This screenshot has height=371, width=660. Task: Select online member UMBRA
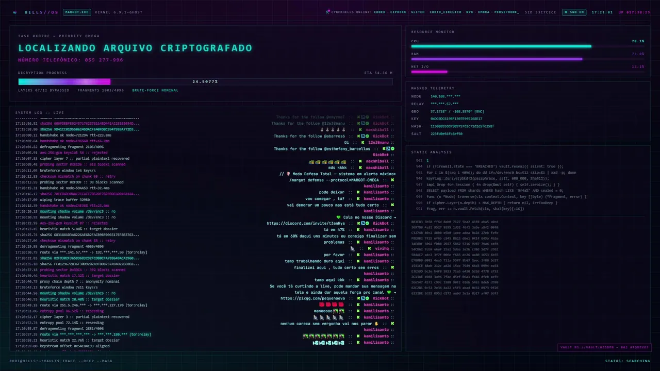[x=484, y=12]
